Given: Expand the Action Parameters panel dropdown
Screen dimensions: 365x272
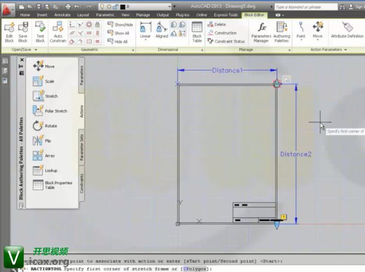Looking at the screenshot, I should [x=346, y=50].
